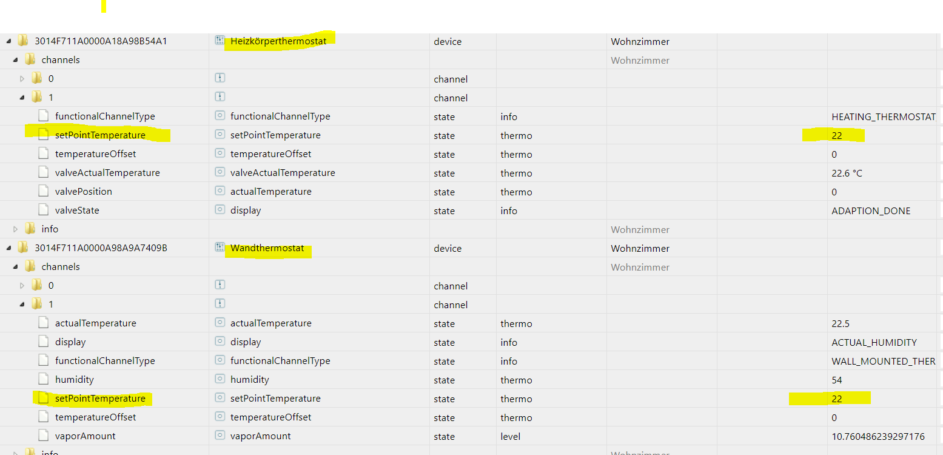
Task: Click device type in Wandthermostat row
Action: coord(448,248)
